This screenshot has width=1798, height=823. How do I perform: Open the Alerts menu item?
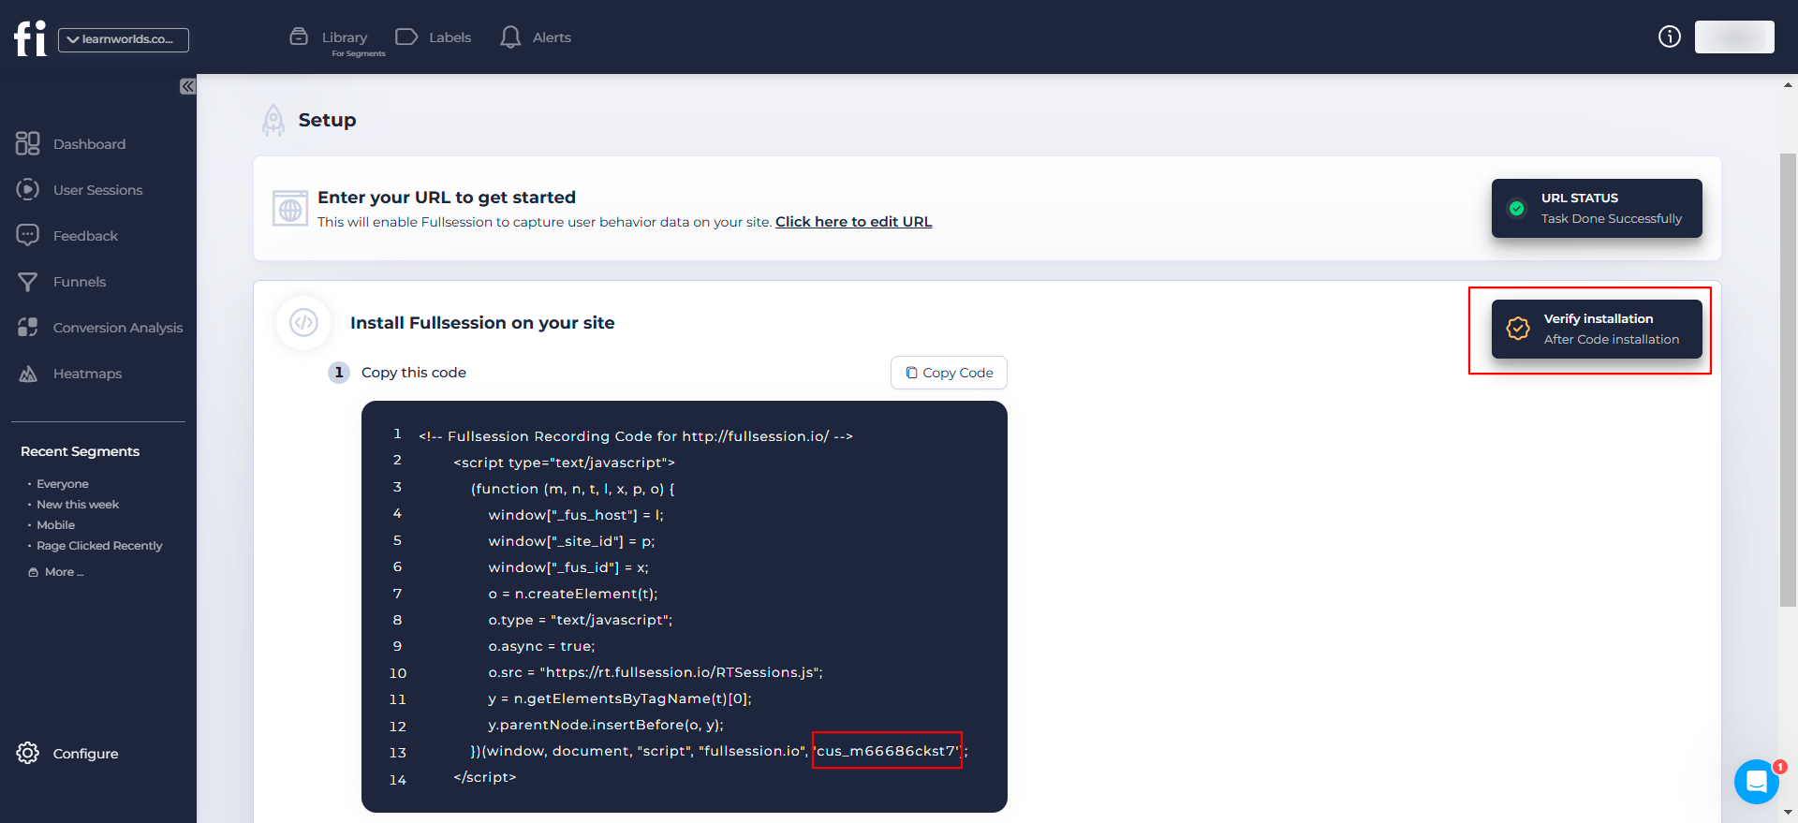click(x=552, y=37)
